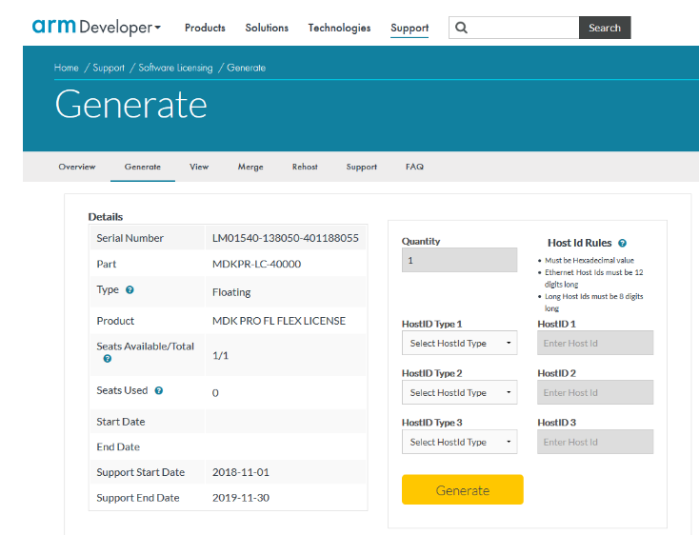Click the Support Start Date label
The image size is (699, 535).
tap(140, 472)
